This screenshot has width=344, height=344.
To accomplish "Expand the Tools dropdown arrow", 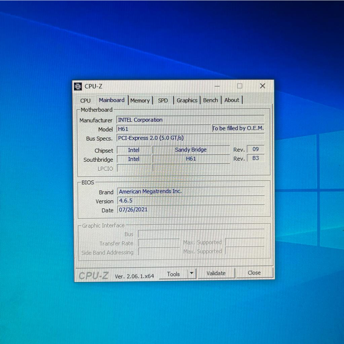I will [191, 273].
